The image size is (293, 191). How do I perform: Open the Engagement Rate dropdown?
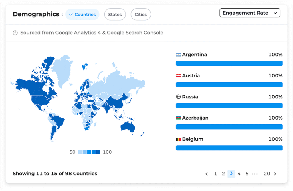pyautogui.click(x=250, y=13)
